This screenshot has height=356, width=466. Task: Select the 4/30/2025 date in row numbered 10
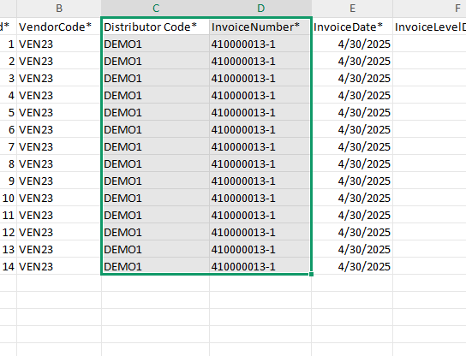[352, 198]
